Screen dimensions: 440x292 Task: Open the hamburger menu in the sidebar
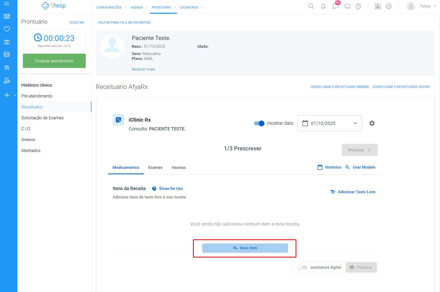click(7, 4)
